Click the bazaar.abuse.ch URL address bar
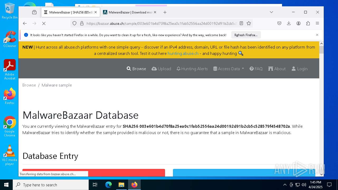 coord(161,23)
